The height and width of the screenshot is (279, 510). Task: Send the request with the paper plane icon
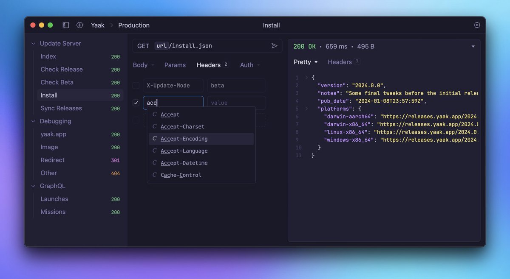click(275, 46)
